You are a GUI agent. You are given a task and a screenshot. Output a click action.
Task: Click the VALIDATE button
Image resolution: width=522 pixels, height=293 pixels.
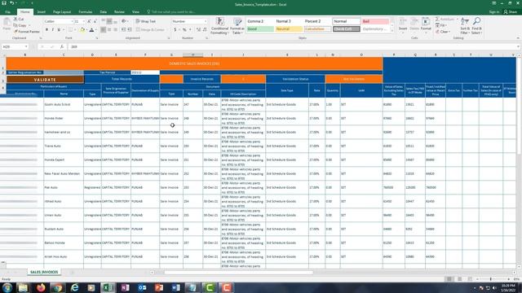(45, 80)
